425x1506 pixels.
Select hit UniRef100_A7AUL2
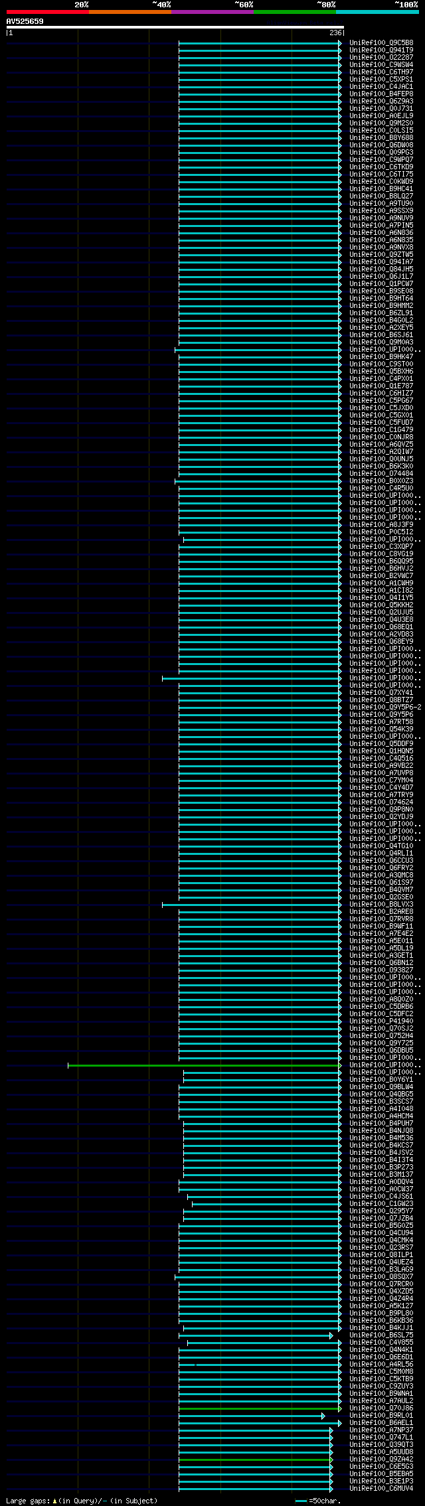click(x=381, y=1401)
